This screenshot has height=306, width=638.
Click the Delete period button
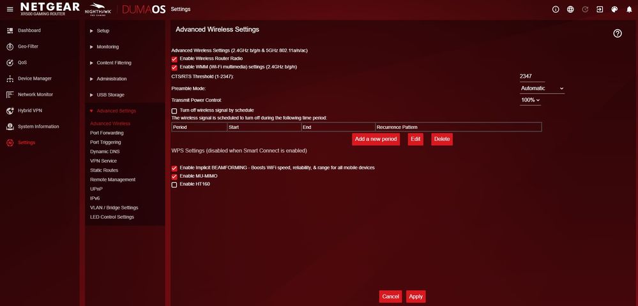coord(442,139)
